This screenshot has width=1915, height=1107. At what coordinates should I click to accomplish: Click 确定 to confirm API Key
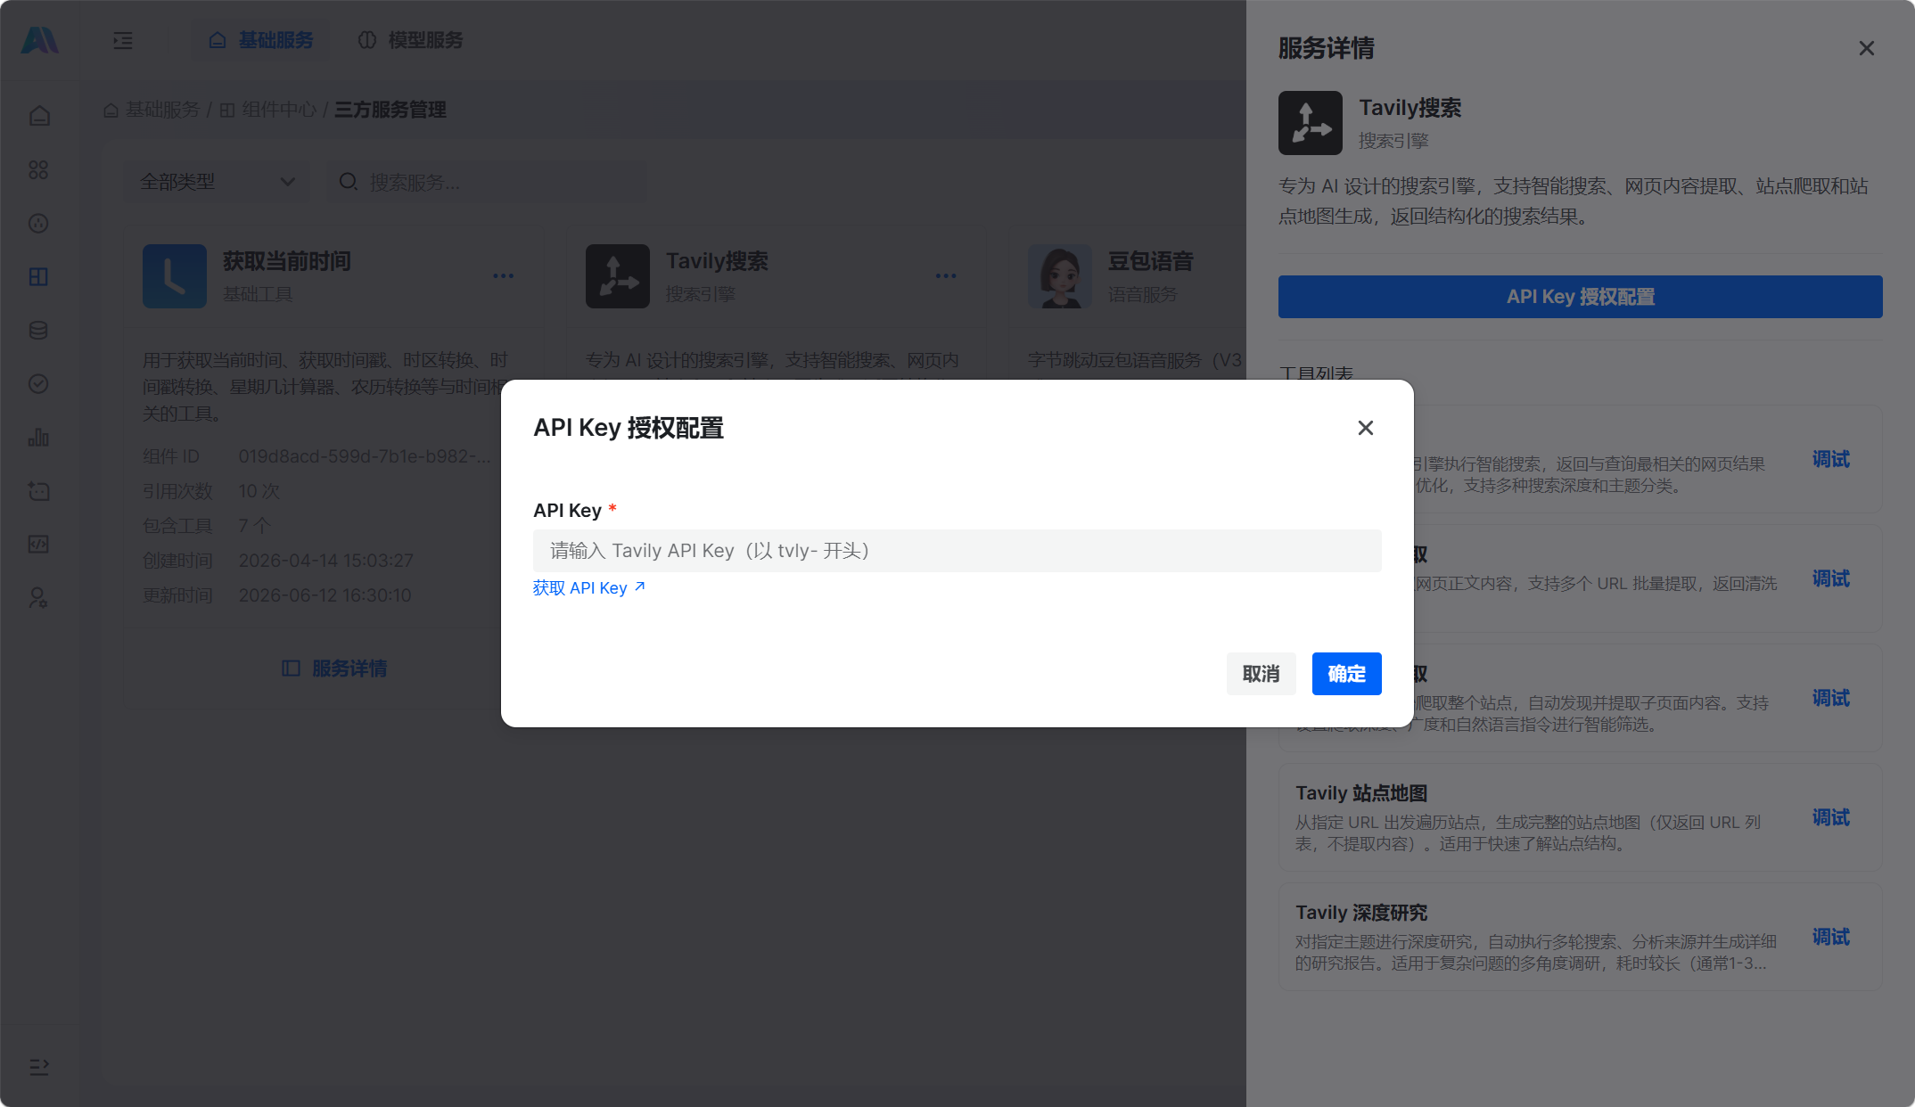(x=1347, y=674)
